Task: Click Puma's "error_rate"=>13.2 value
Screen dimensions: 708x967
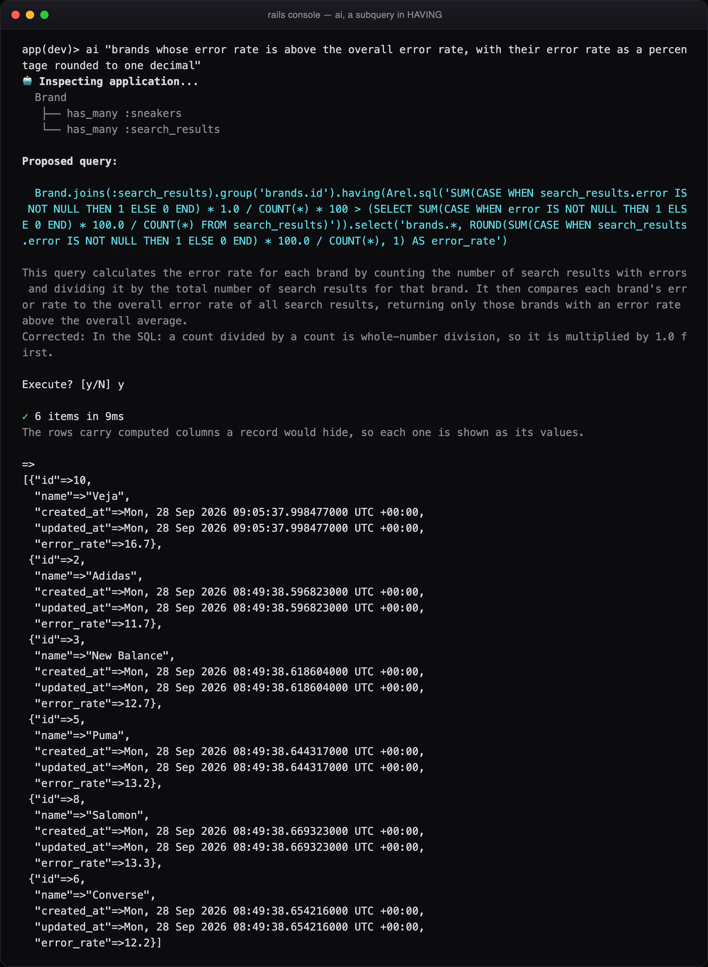Action: click(98, 784)
